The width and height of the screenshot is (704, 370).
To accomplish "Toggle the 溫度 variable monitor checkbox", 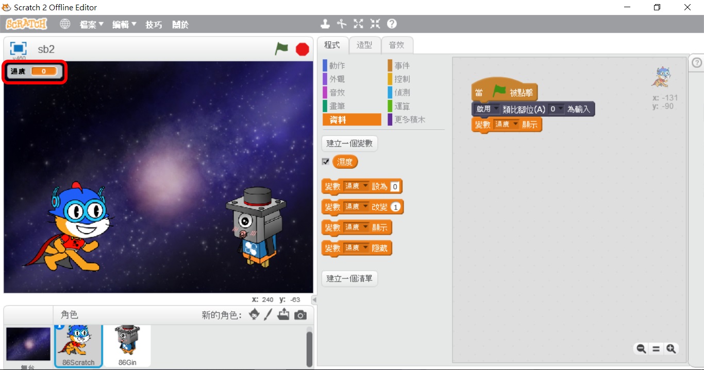I will click(x=325, y=162).
